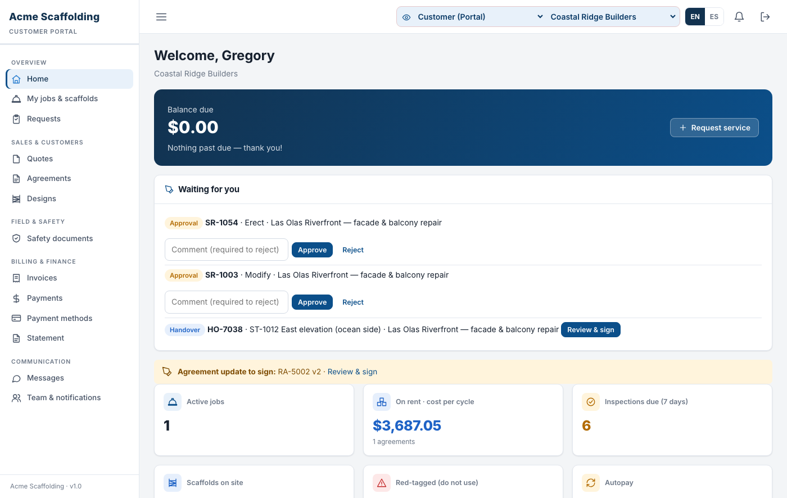
Task: Click the scaffold icon beside Designs
Action: click(x=16, y=199)
